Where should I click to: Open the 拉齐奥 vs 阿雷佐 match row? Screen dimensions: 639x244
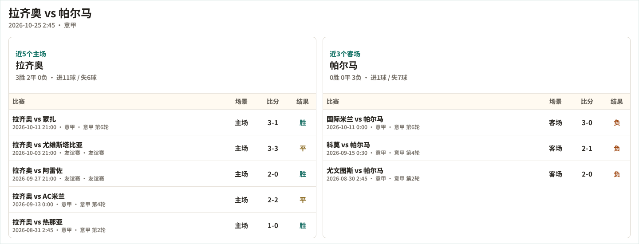[x=162, y=174]
